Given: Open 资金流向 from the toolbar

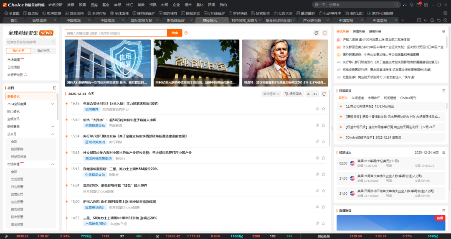Looking at the screenshot, I should (74, 13).
